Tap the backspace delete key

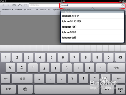click(120, 57)
